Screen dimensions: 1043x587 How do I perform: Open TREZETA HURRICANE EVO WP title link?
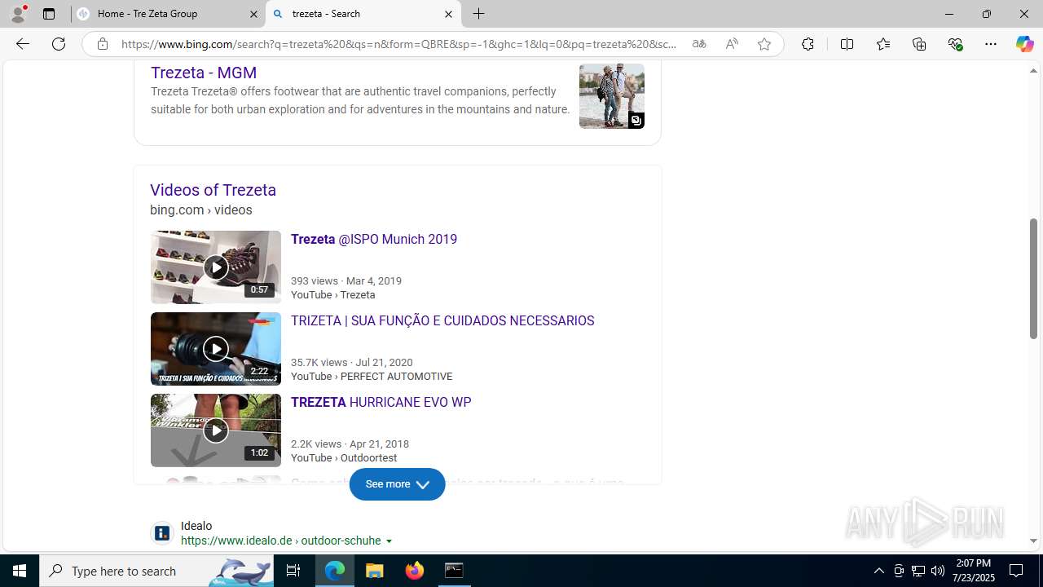(x=381, y=403)
